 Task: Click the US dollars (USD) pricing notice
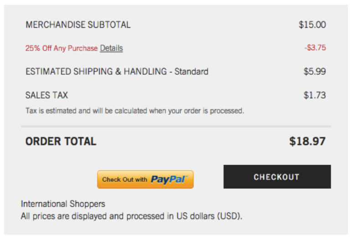tap(131, 216)
